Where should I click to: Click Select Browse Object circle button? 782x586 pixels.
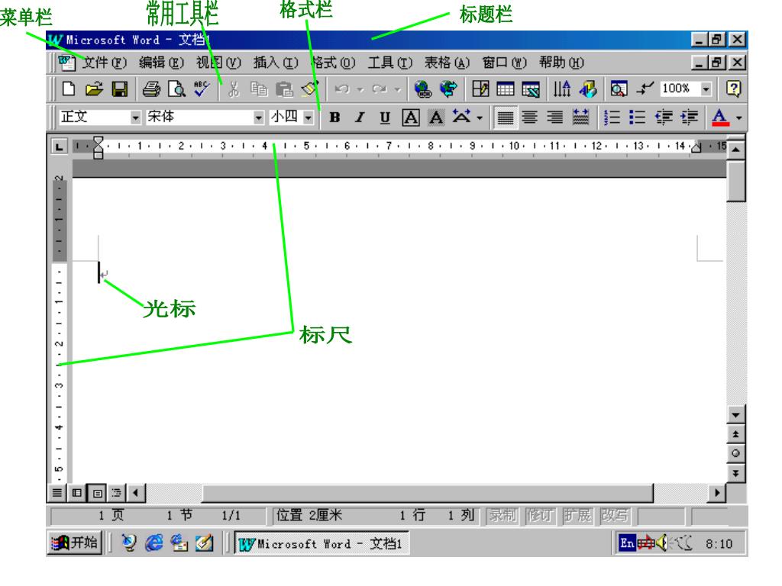tap(735, 453)
